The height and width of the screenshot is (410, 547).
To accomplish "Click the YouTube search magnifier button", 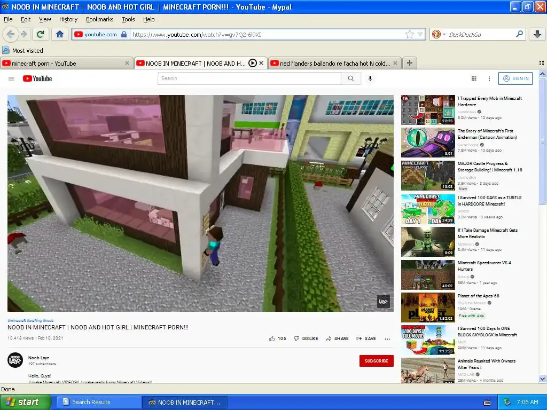I will pos(351,78).
